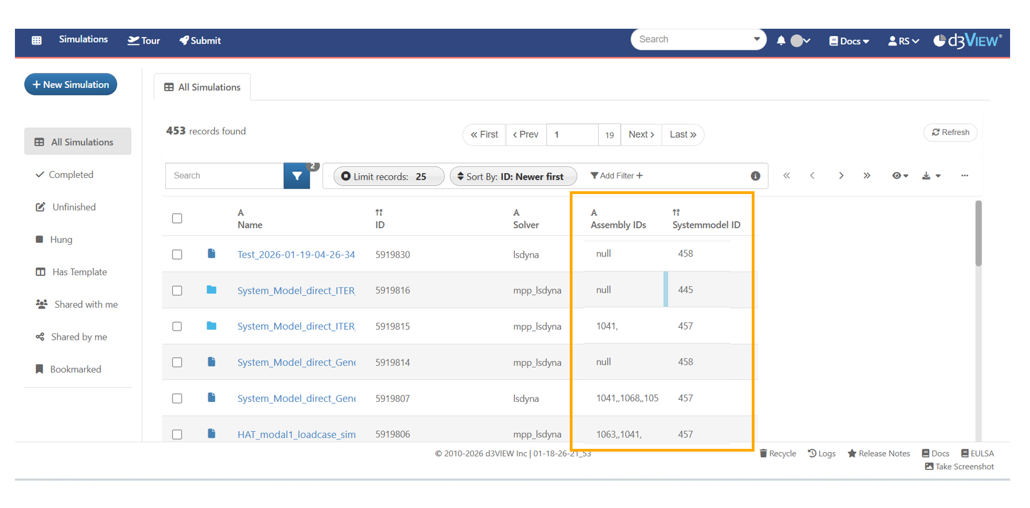The height and width of the screenshot is (508, 1030).
Task: Click the apps grid icon in navbar
Action: 37,40
